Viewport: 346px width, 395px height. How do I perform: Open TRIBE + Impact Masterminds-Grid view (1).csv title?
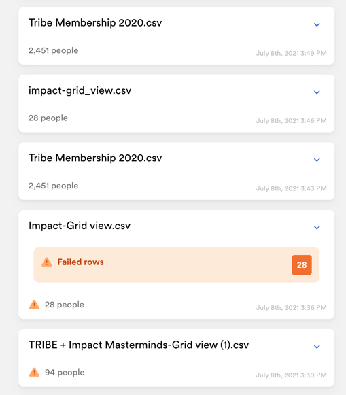click(x=139, y=345)
